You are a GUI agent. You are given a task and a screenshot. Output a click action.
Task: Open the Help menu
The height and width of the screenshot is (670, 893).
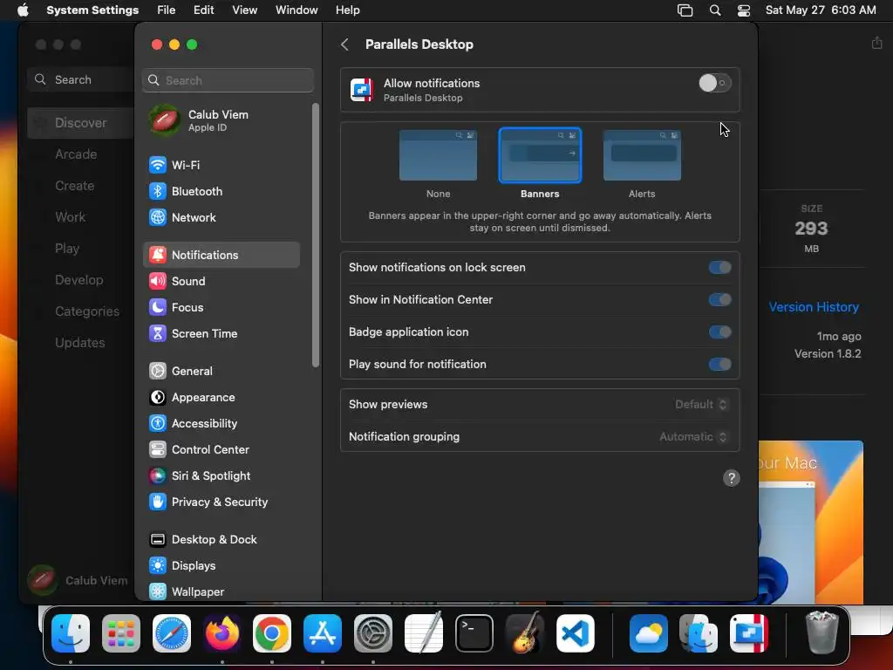click(x=347, y=10)
